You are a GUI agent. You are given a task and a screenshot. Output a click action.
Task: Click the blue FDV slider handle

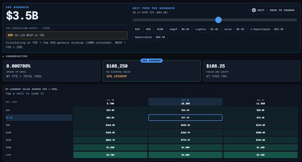pos(218,20)
